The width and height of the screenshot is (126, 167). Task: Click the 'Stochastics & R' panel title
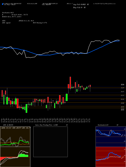click(103, 125)
